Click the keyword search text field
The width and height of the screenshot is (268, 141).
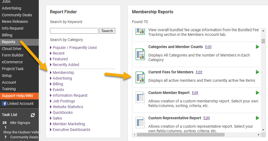click(x=74, y=31)
